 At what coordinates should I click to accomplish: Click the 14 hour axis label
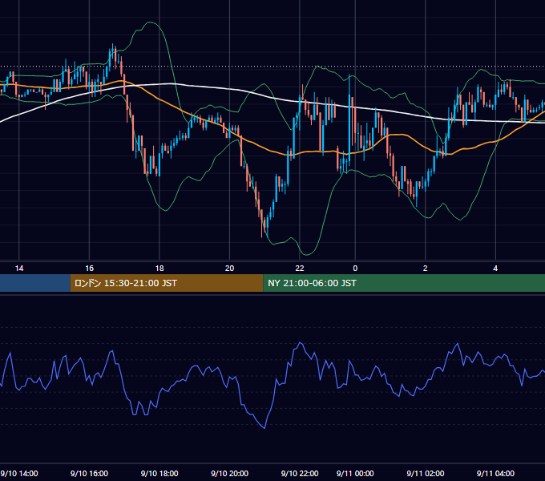click(19, 269)
